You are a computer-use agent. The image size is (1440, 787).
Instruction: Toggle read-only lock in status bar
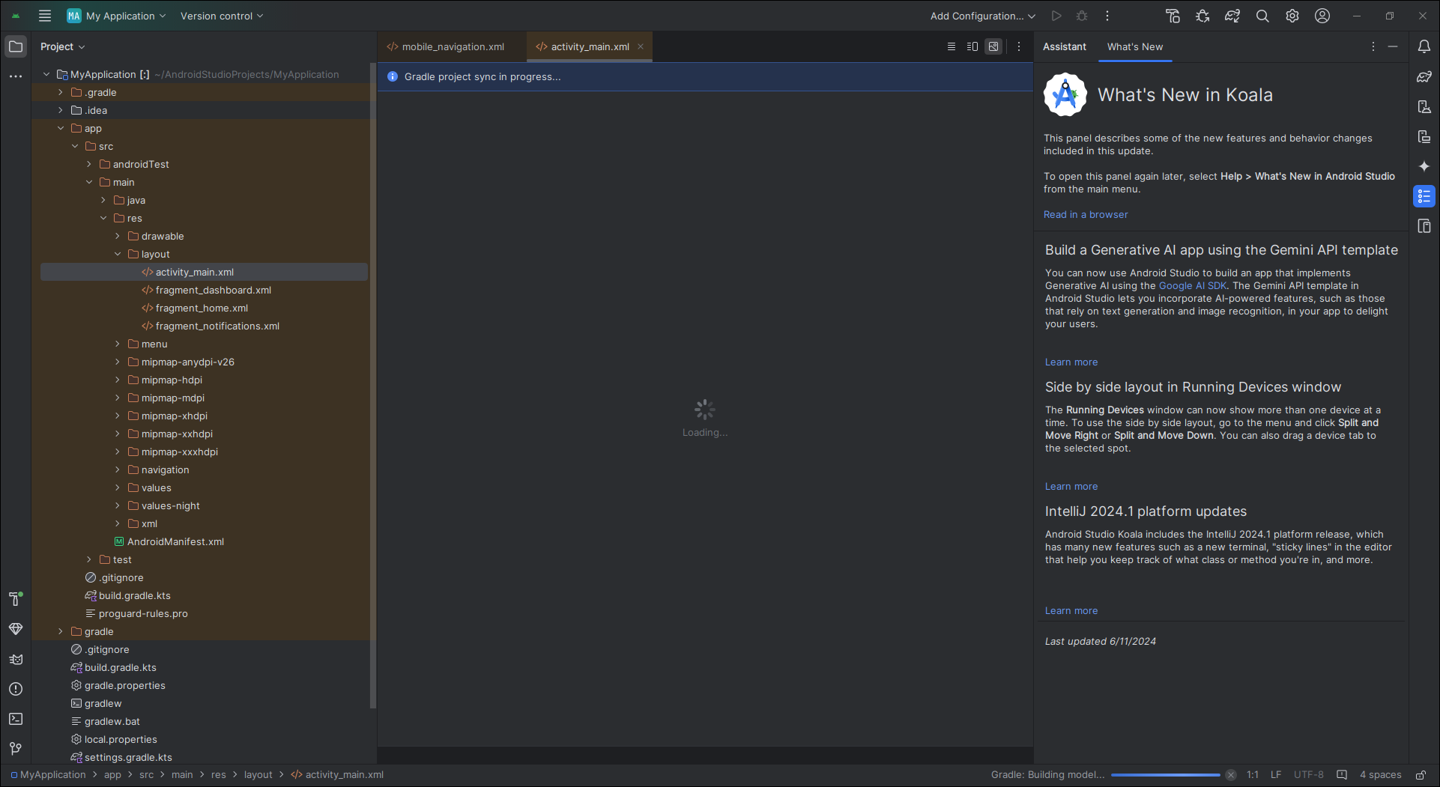pyautogui.click(x=1421, y=775)
